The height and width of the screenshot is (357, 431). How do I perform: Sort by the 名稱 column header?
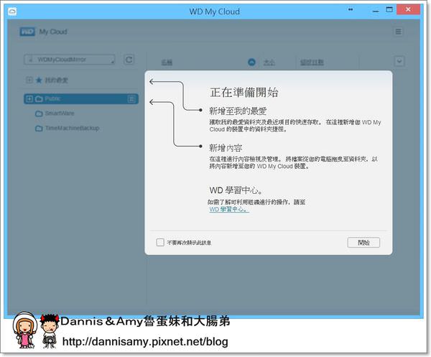(x=167, y=62)
